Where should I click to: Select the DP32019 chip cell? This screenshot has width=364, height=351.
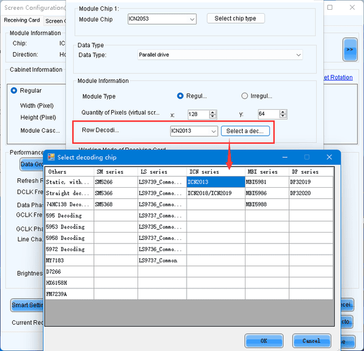311,182
